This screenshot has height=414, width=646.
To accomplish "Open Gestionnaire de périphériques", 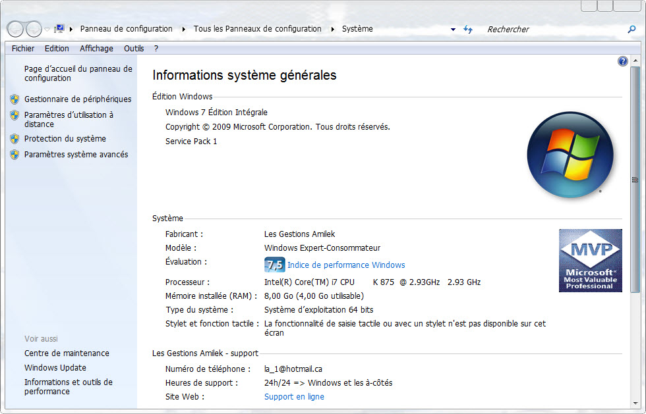I will [x=78, y=99].
